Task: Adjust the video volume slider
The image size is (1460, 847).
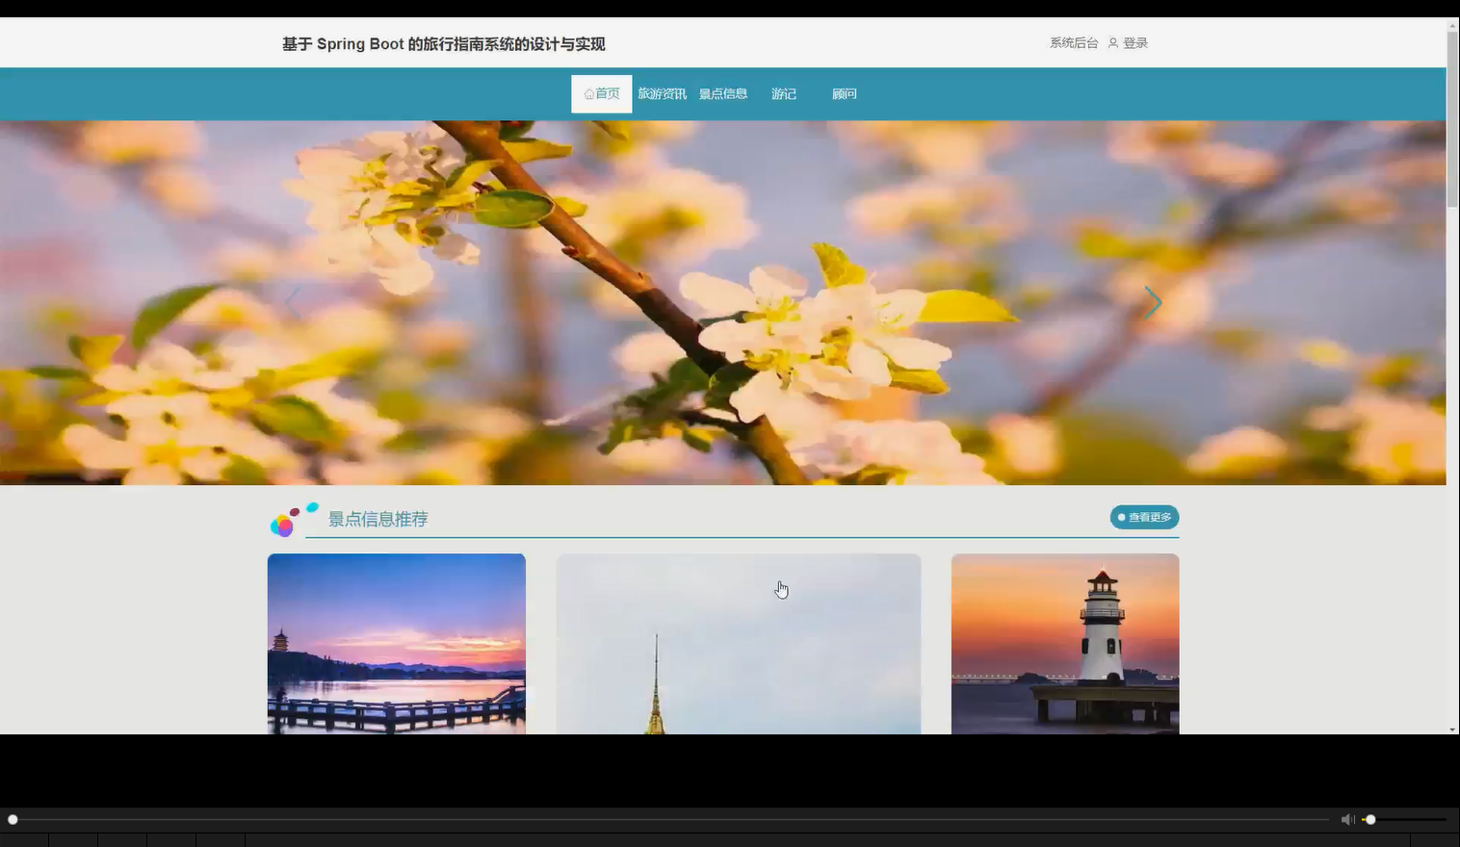Action: click(x=1405, y=819)
